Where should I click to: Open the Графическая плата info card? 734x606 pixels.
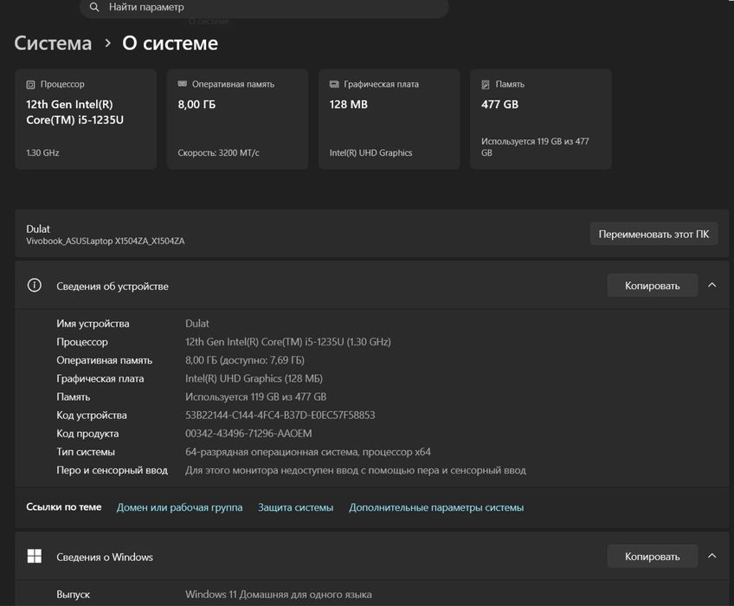[389, 119]
